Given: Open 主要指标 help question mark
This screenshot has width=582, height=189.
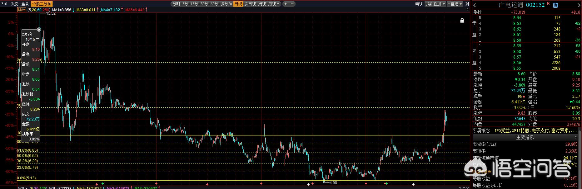Looking at the screenshot, I should pyautogui.click(x=575, y=137).
